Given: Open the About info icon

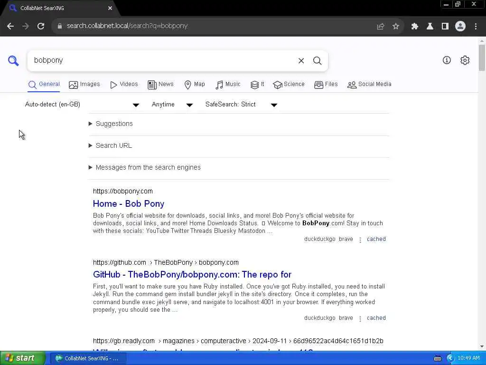Looking at the screenshot, I should (x=447, y=60).
